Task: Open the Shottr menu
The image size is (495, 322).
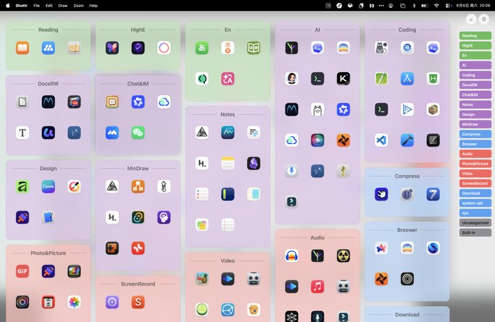Action: 21,6
